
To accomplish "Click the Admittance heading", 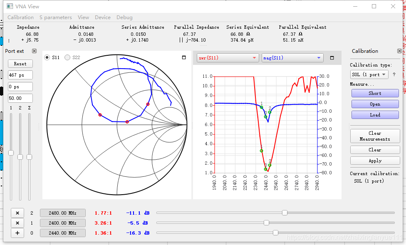I will point(82,27).
